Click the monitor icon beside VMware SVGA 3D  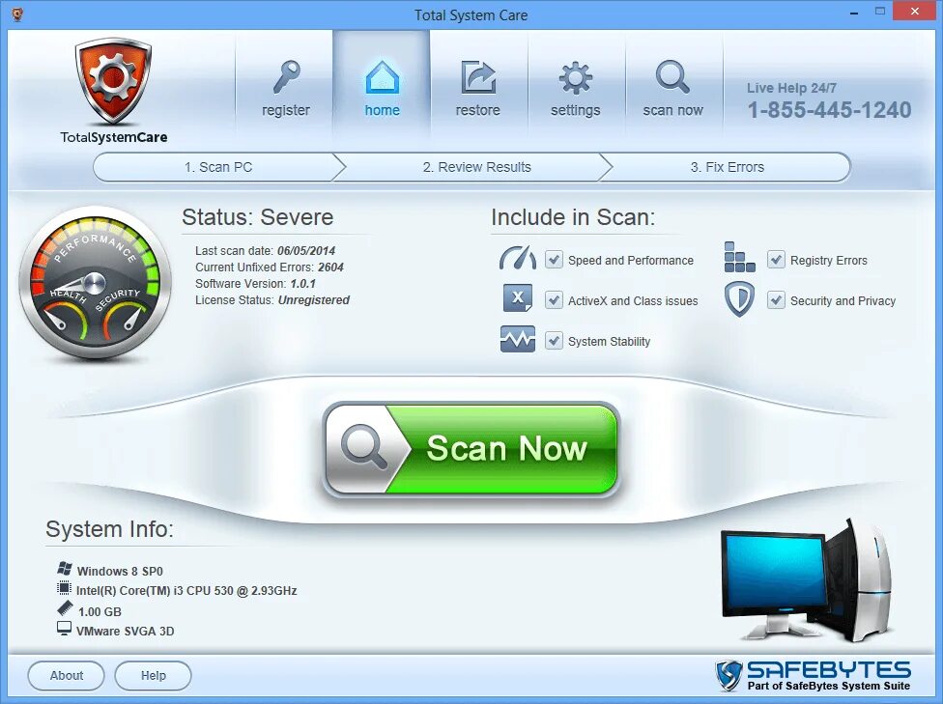64,629
